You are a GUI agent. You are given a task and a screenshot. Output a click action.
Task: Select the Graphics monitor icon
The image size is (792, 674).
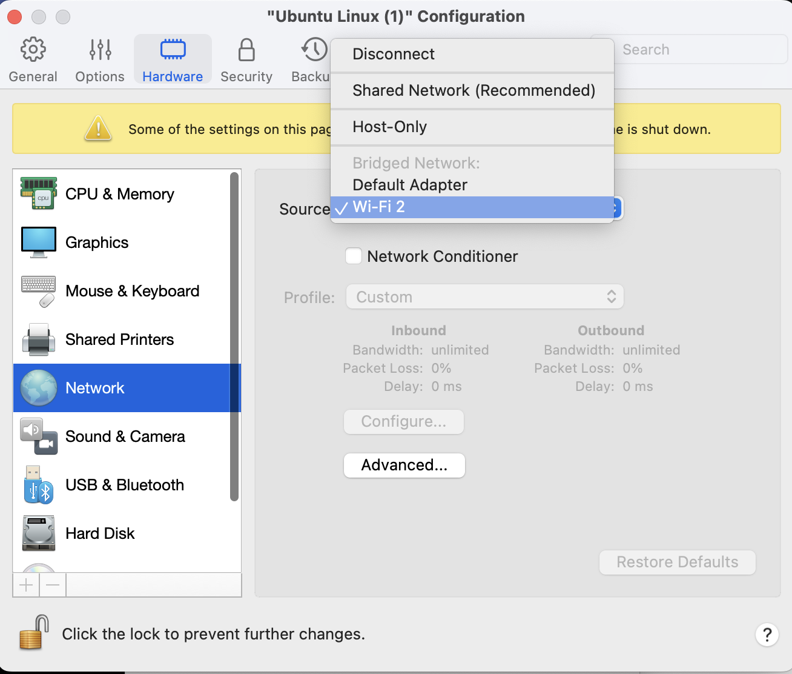pos(38,242)
